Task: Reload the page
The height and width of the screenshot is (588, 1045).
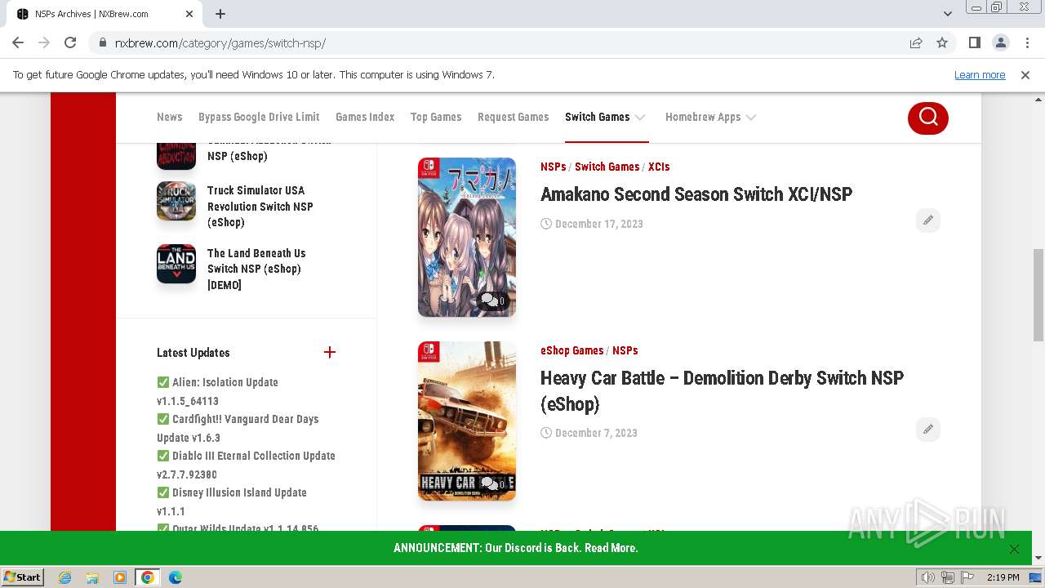Action: click(70, 42)
